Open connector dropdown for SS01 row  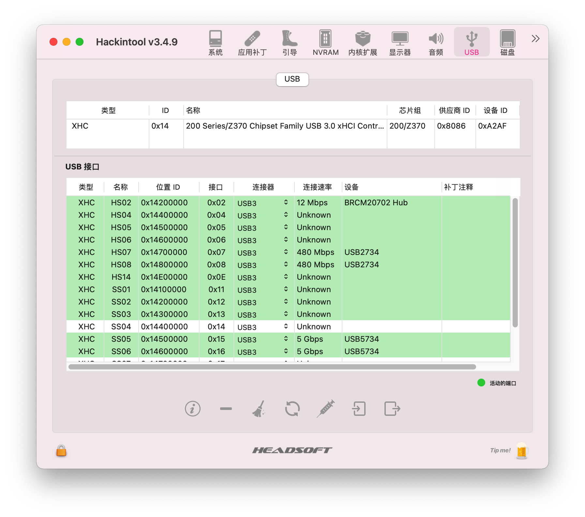pos(263,290)
